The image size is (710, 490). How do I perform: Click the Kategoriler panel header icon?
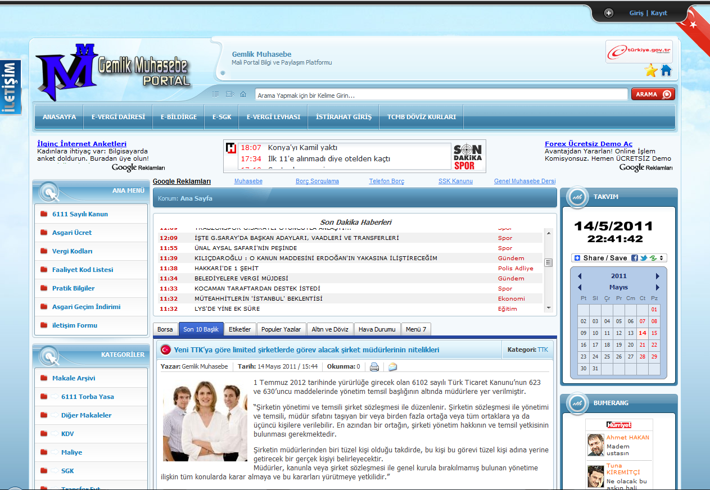(49, 356)
